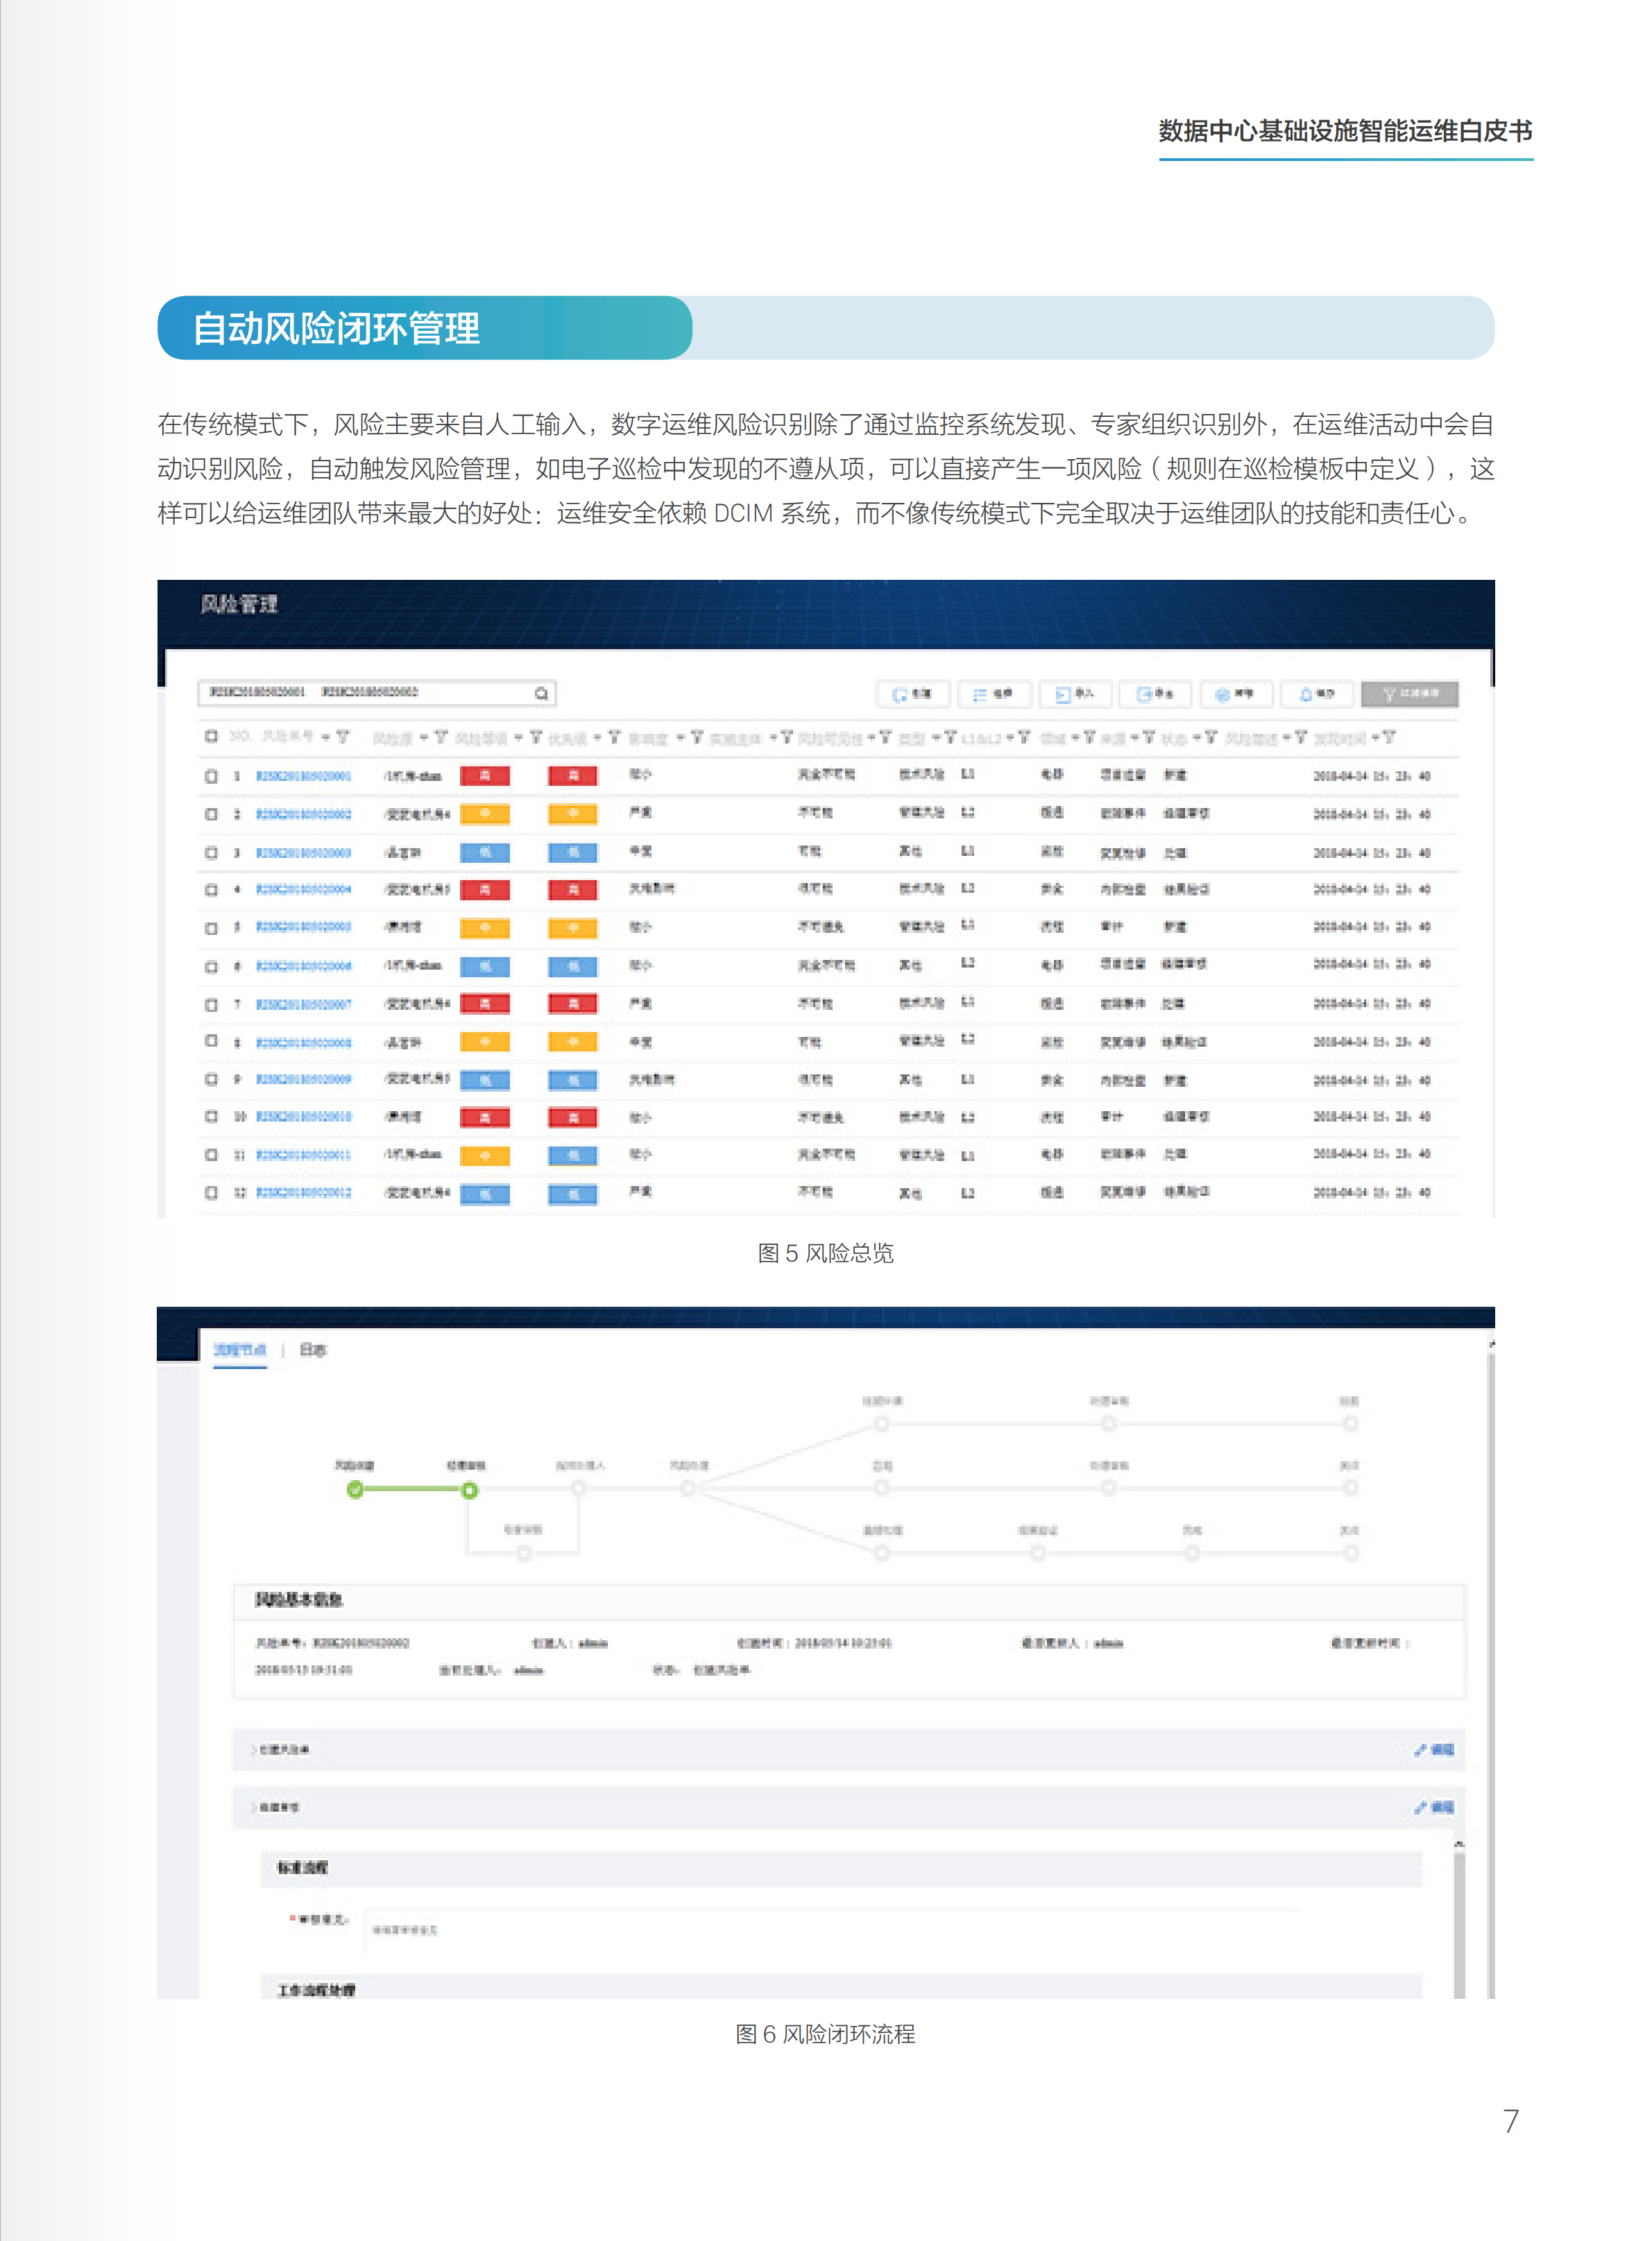Click the 创建 (create) toolbar icon
1652x2241 pixels.
tap(913, 694)
